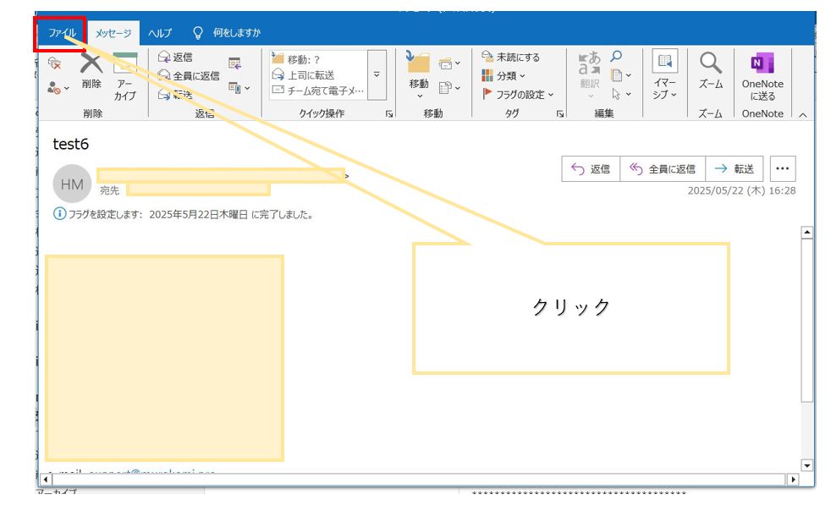Select the 削除 (Delete) icon

click(x=91, y=73)
